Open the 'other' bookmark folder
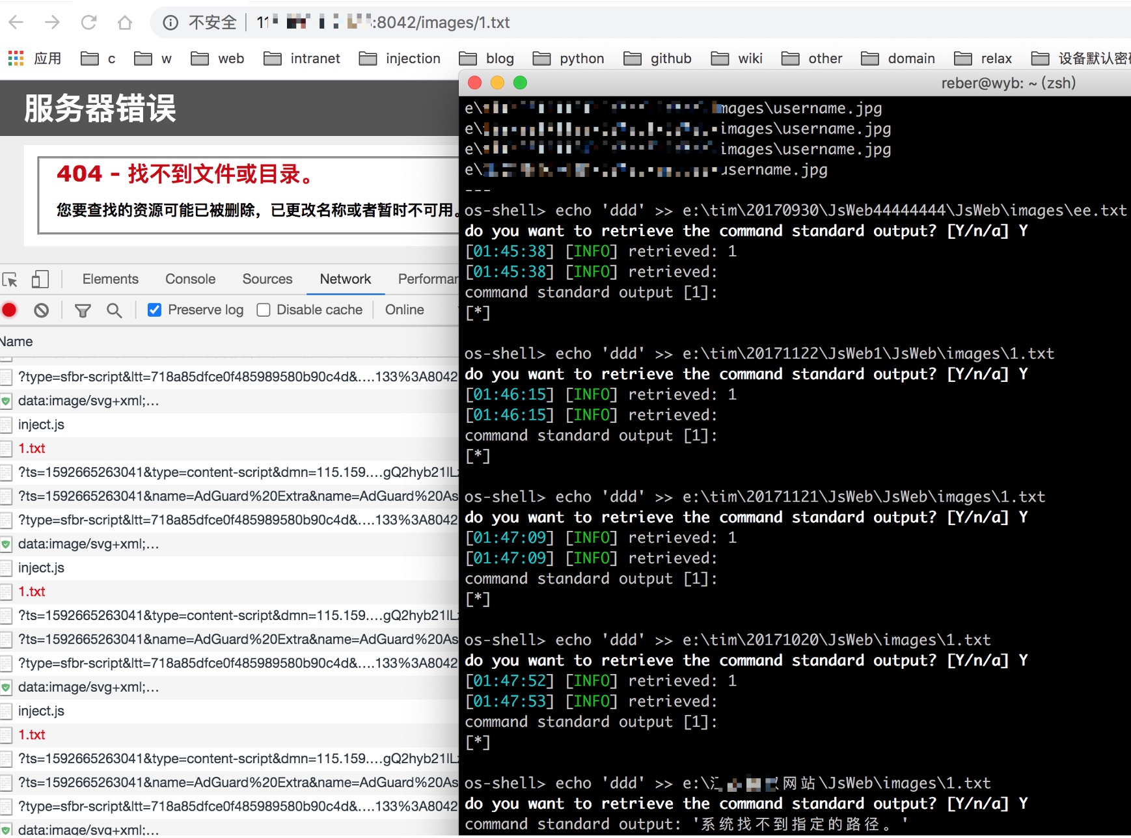The height and width of the screenshot is (838, 1131). (812, 59)
